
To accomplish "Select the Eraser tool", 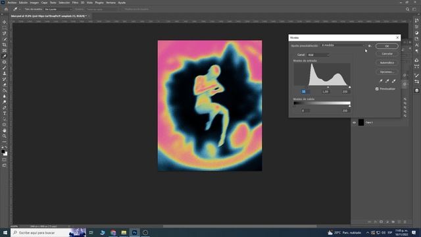I will pos(5,85).
